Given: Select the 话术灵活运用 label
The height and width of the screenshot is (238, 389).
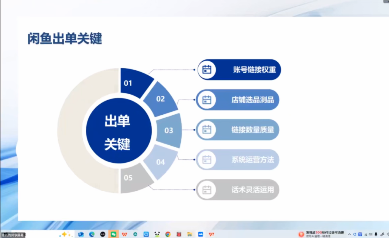Looking at the screenshot, I should 253,190.
